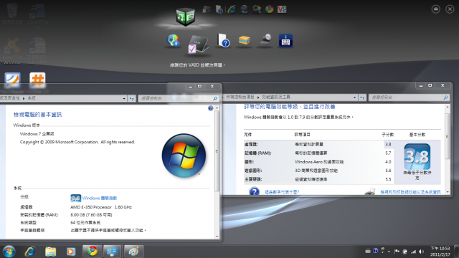
Task: Click the search box in the System window
Action: (x=179, y=98)
